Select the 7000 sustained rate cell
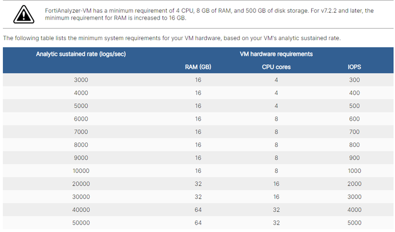 81,132
